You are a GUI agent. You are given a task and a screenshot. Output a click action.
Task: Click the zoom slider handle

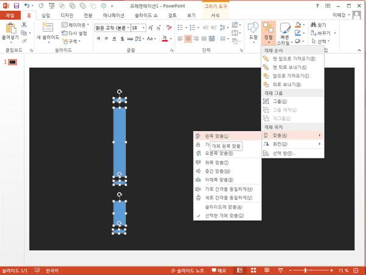point(306,271)
